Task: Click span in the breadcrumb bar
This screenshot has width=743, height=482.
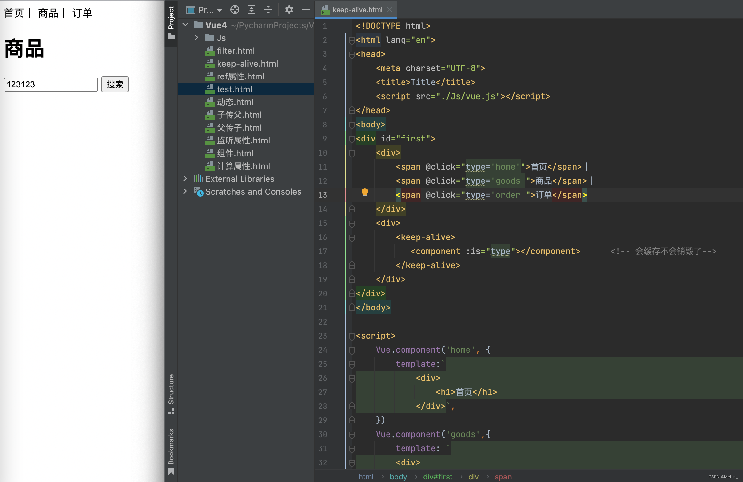Action: pyautogui.click(x=503, y=477)
